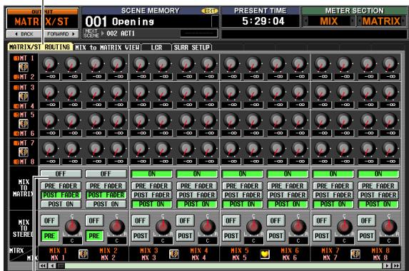
Task: Select POST FADER for MIX 8
Action: tap(378, 195)
